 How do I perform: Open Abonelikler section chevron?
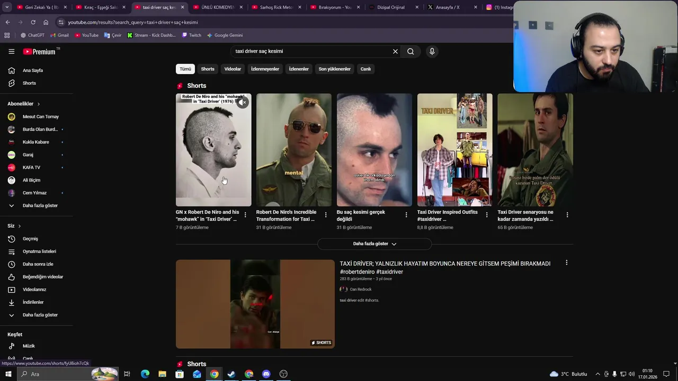(39, 104)
